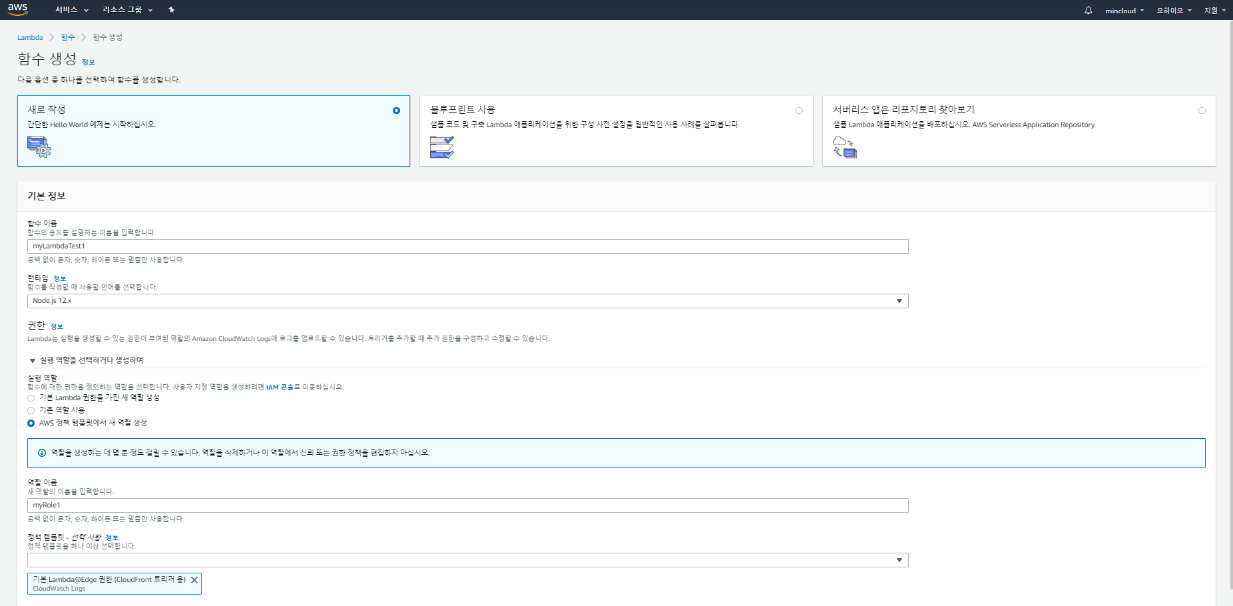1233x606 pixels.
Task: Open the 오하이오 region dropdown
Action: click(x=1174, y=11)
